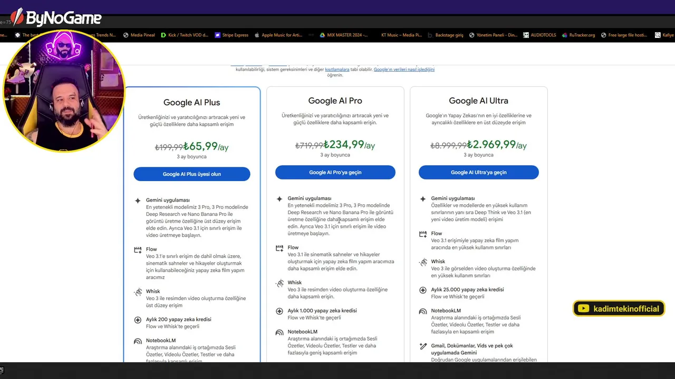Click Flow icon in AI Ultra card
Screen dimensions: 675x379
423,234
